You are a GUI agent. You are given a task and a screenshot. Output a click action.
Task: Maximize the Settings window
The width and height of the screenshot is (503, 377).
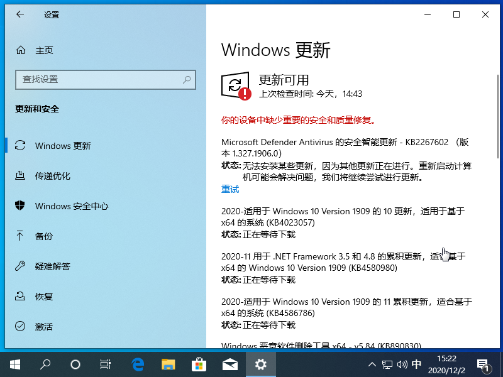click(456, 14)
